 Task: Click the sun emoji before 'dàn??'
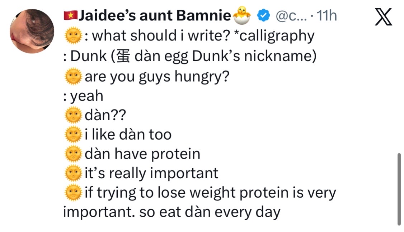pyautogui.click(x=73, y=115)
